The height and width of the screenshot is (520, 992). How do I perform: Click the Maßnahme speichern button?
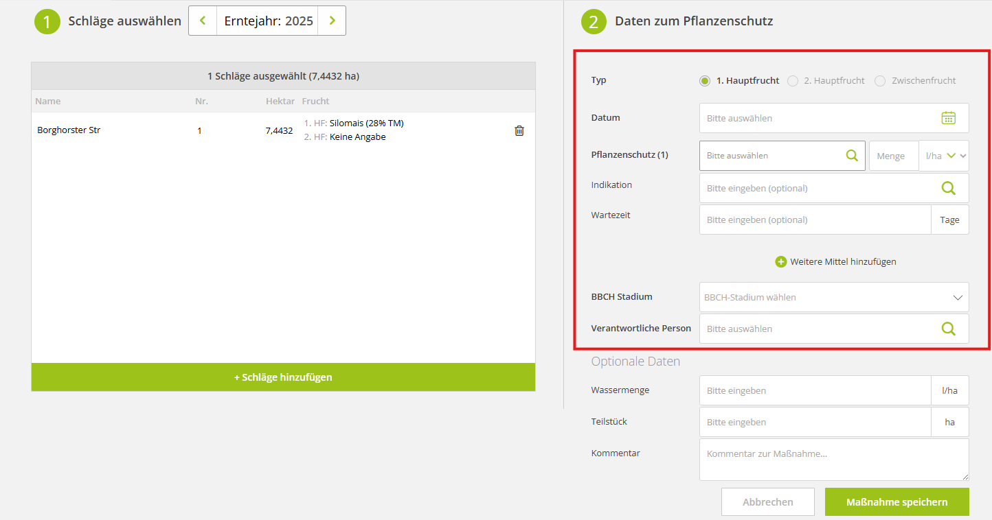click(x=897, y=502)
